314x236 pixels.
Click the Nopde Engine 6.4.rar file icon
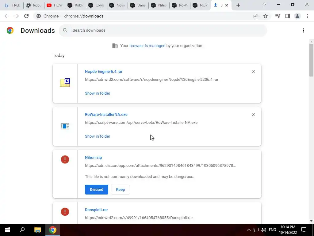[x=65, y=82]
